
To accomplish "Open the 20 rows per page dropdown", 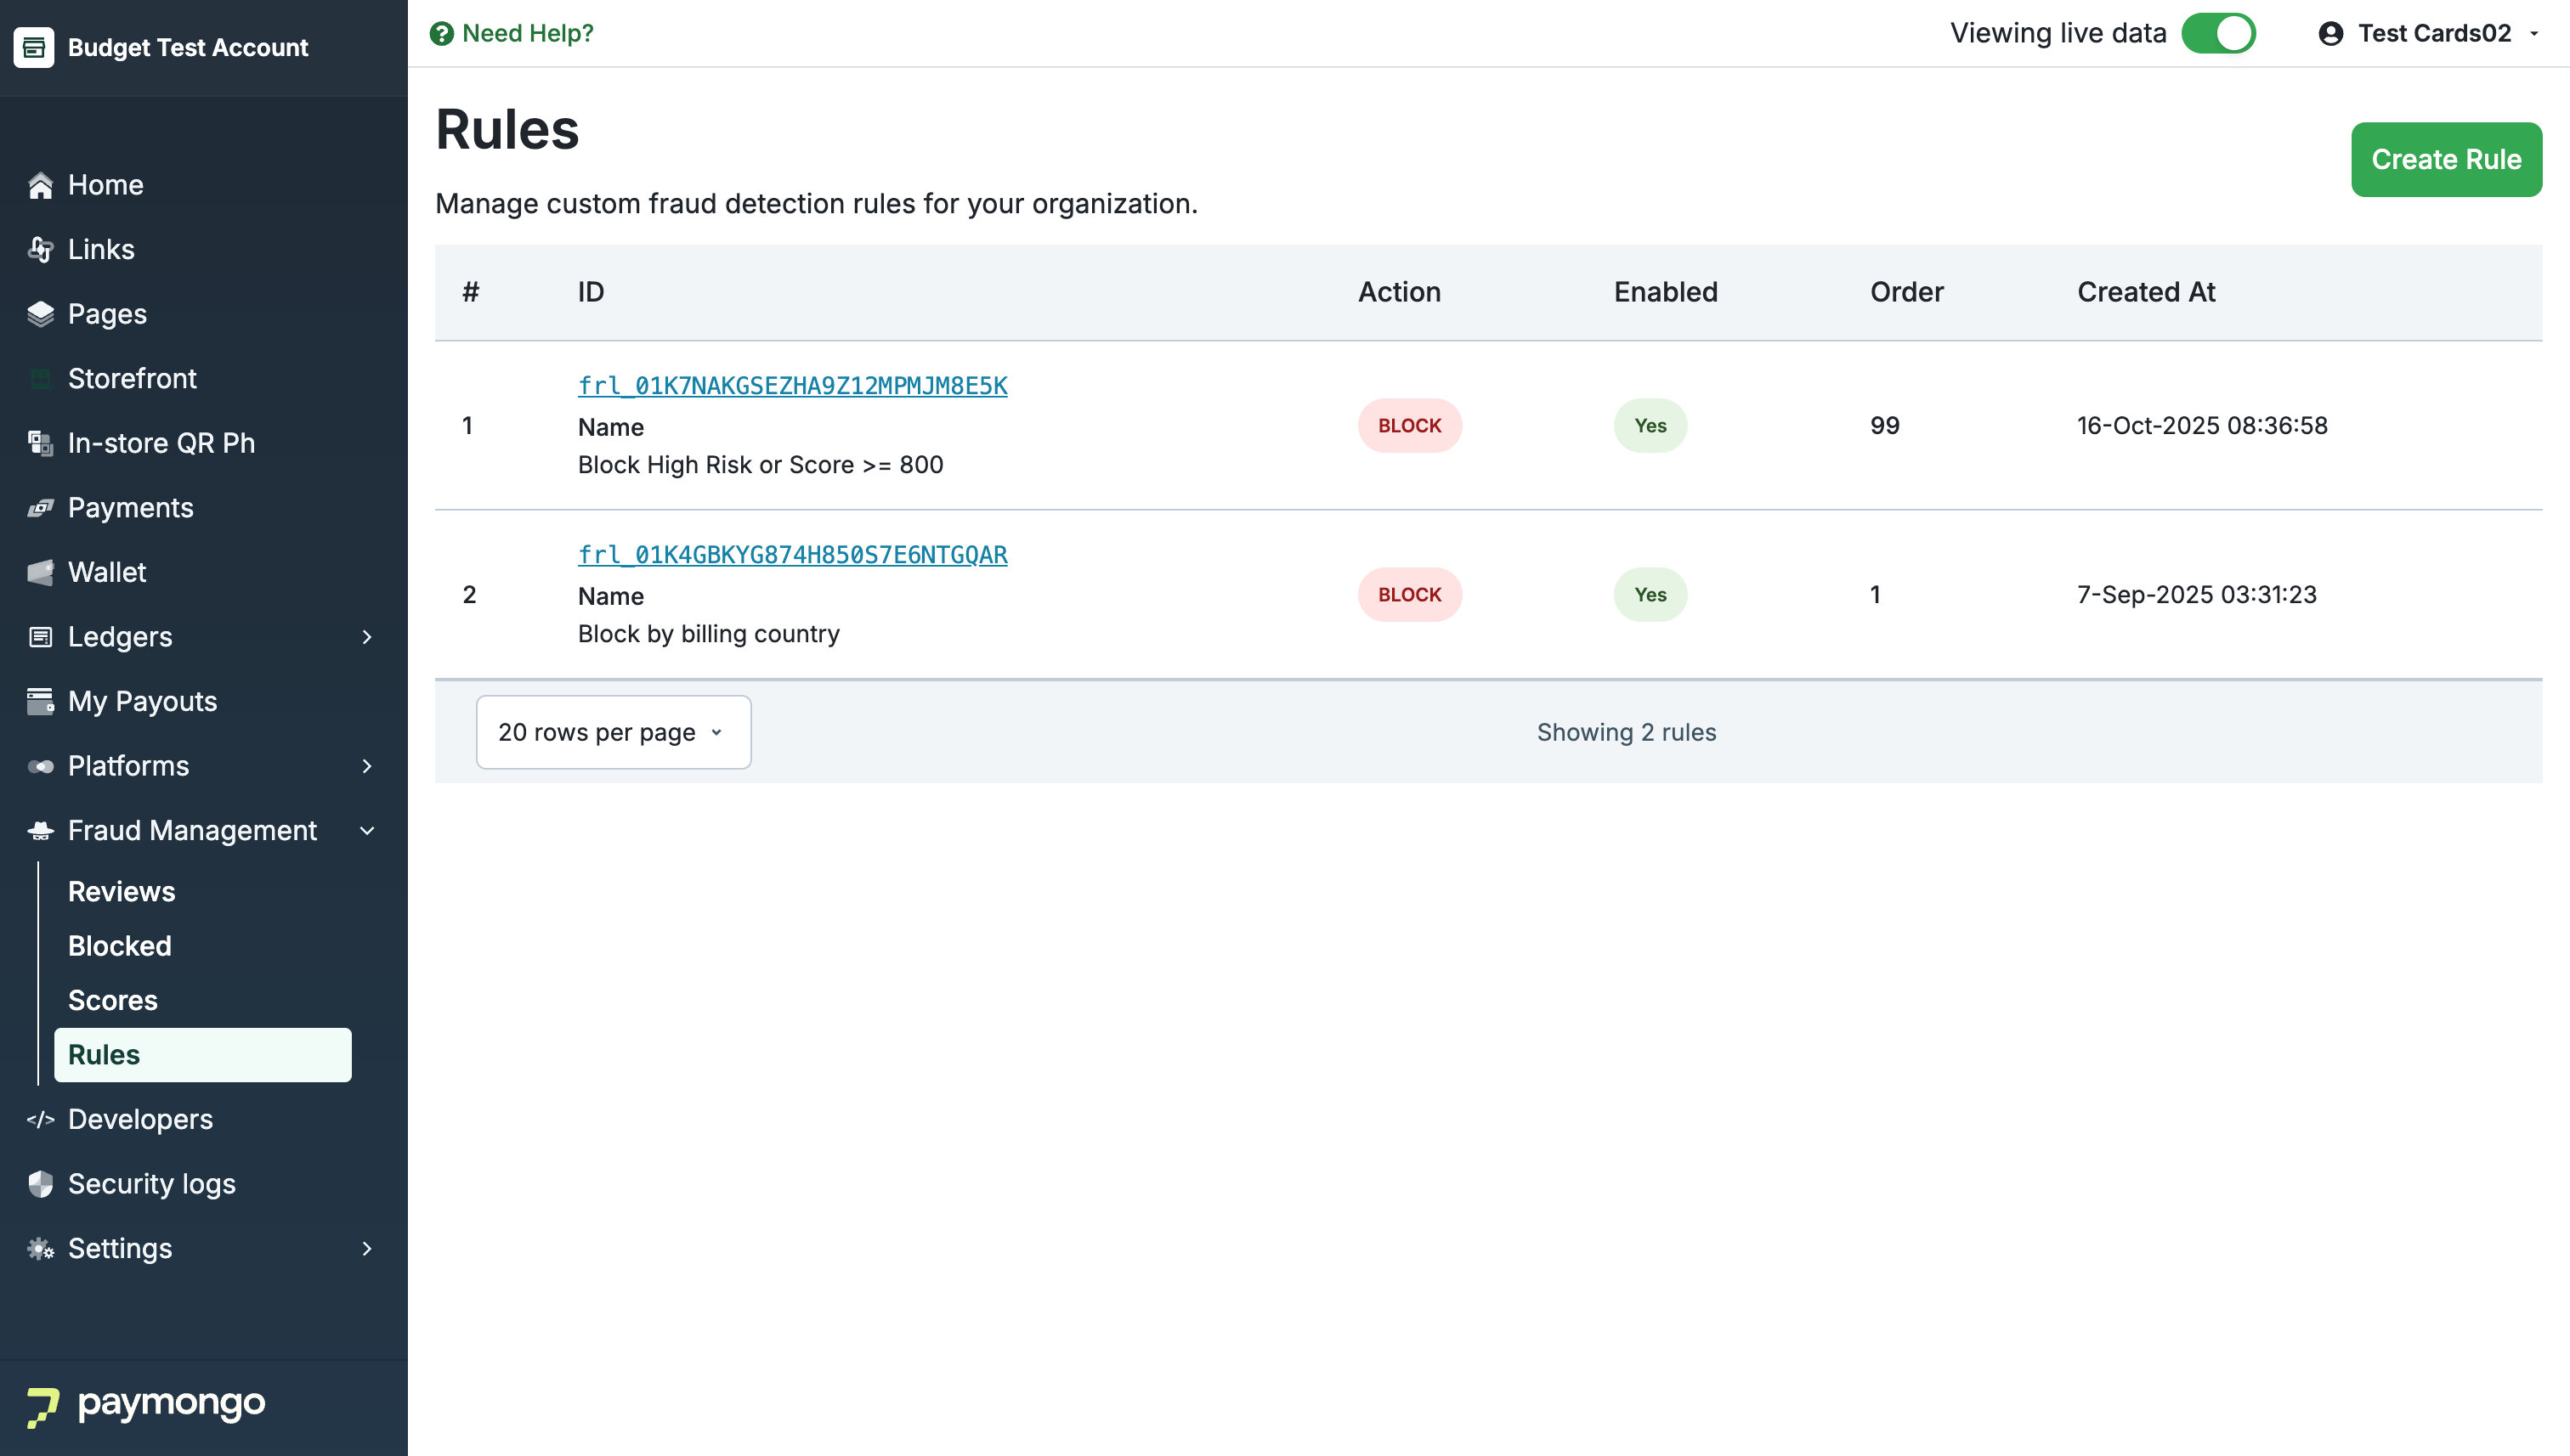I will coord(612,732).
